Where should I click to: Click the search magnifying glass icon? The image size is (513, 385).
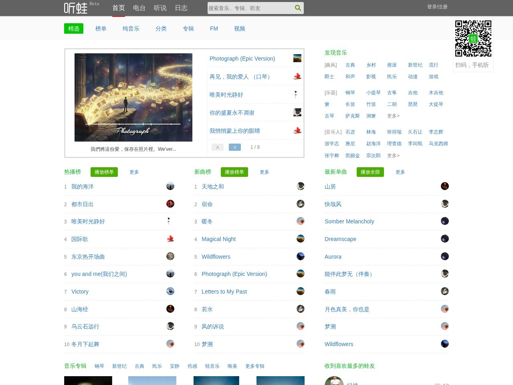[x=298, y=8]
